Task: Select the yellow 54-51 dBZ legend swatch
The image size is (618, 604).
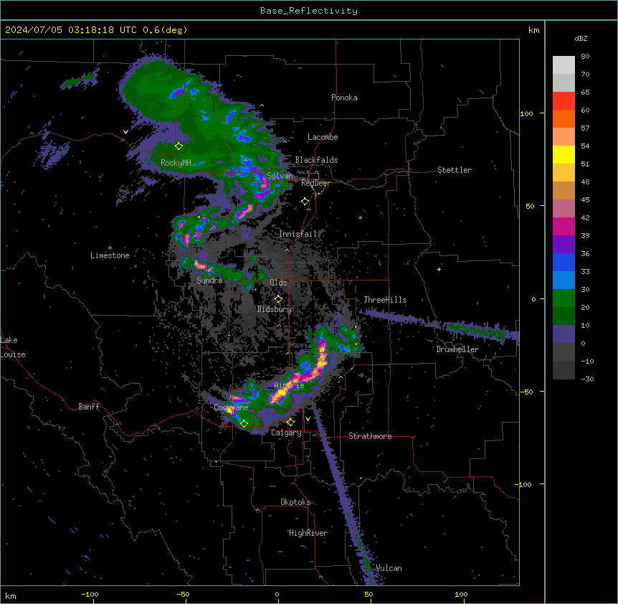Action: pyautogui.click(x=564, y=154)
